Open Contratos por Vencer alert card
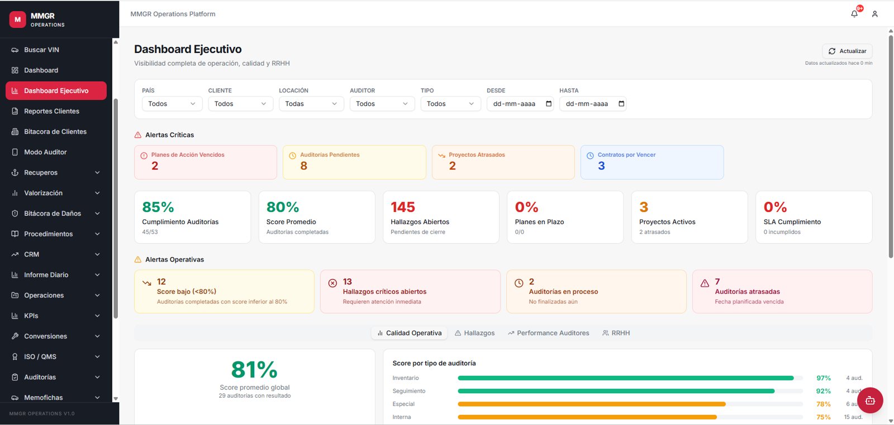Screen dimensions: 894x425 point(652,162)
